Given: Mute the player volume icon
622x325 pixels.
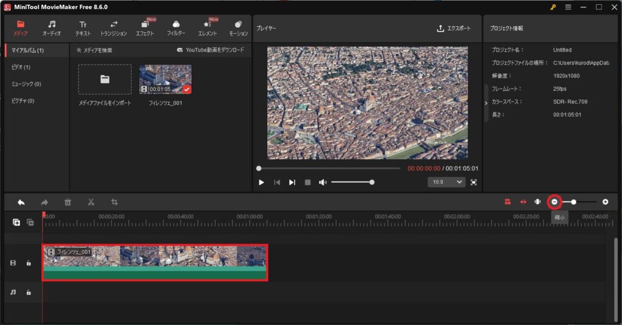Looking at the screenshot, I should 323,182.
